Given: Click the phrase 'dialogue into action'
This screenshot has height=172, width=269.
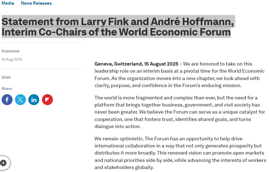Looking at the screenshot, I should (x=117, y=126).
